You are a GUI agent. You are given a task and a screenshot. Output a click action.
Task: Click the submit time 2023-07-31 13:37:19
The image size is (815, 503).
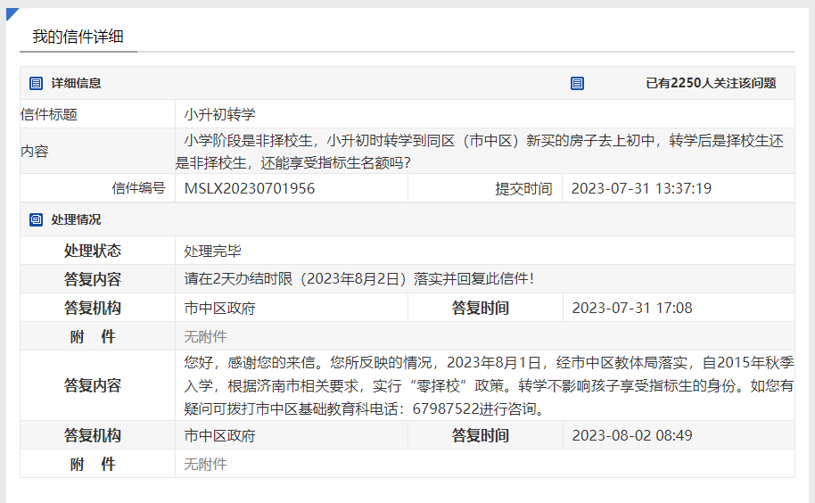[640, 188]
